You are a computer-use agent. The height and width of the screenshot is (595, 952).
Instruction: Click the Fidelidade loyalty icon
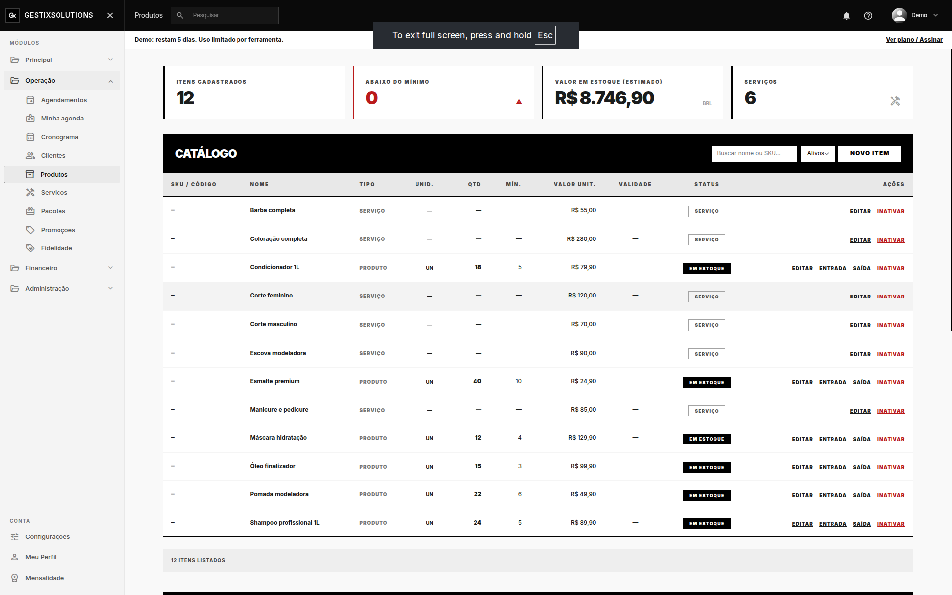click(30, 248)
